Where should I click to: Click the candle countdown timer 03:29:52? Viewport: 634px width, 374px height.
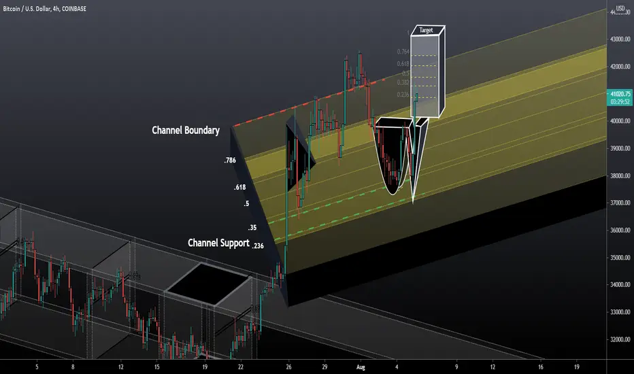click(620, 101)
